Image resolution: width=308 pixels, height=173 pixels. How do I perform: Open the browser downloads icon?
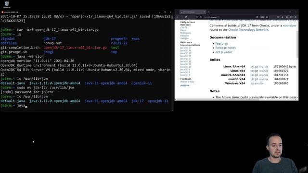282,17
